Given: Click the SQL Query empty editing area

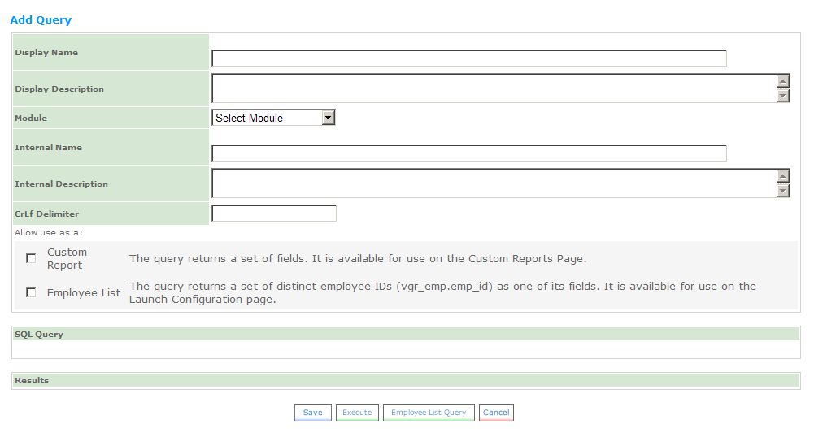Looking at the screenshot, I should coord(406,349).
